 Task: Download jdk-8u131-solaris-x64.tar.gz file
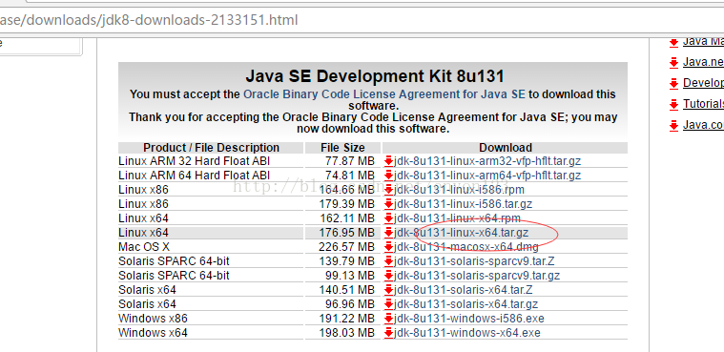(x=465, y=304)
